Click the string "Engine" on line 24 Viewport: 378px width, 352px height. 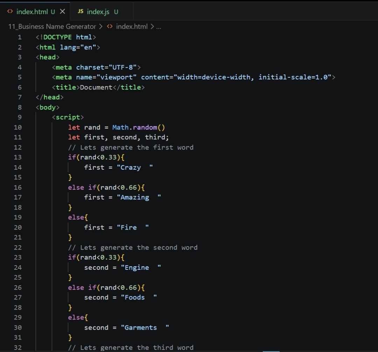[141, 267]
